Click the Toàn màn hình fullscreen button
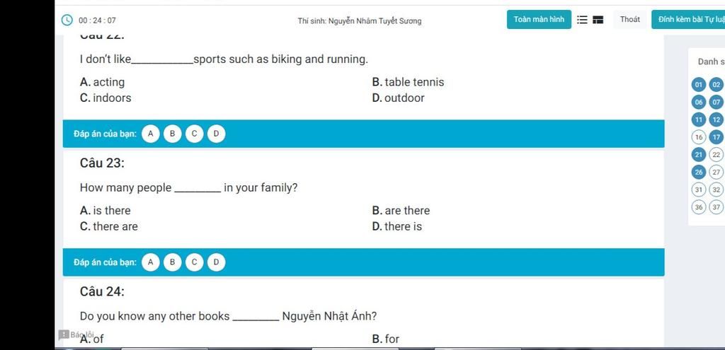This screenshot has width=725, height=350. 539,19
